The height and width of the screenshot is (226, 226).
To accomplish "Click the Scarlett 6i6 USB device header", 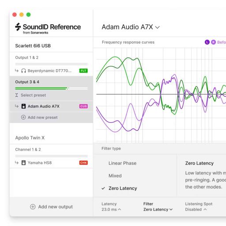I will 33,46.
